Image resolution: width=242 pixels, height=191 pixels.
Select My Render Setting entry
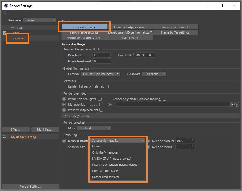24,137
